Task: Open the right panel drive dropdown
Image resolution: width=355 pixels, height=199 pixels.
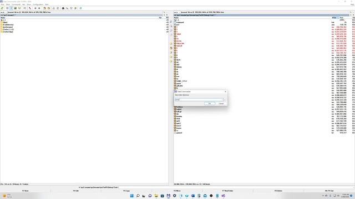Action: [x=177, y=12]
